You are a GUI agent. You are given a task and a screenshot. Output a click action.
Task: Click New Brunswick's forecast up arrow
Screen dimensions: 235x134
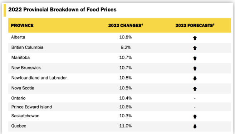click(x=195, y=68)
